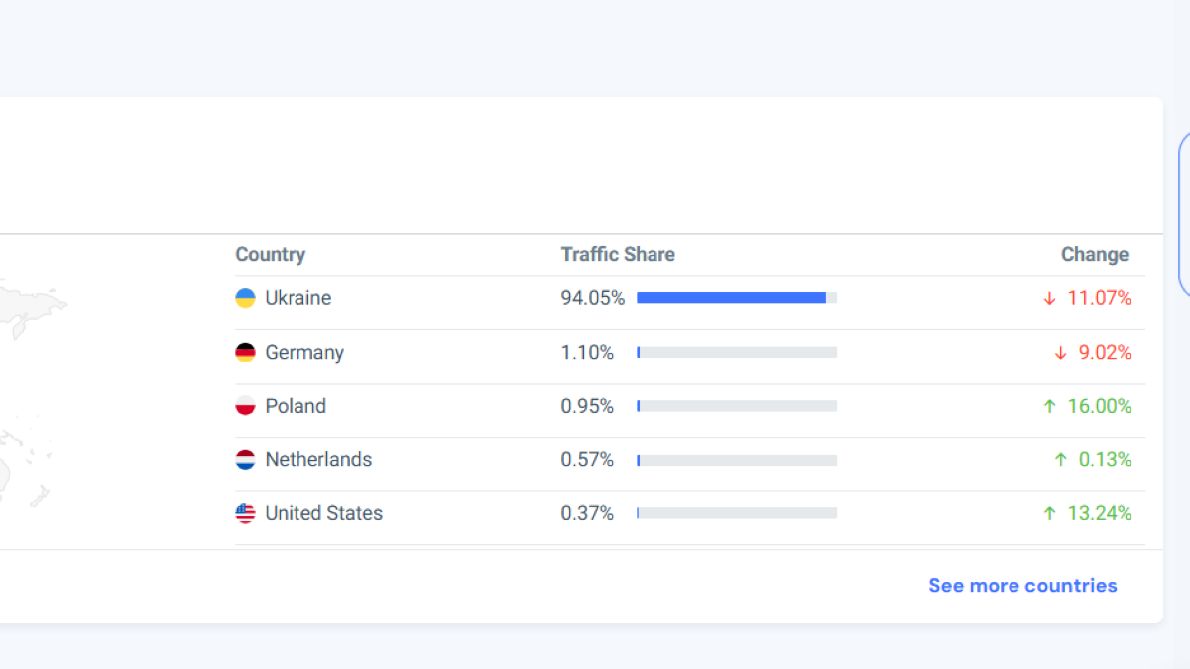
Task: Select the Ukraine country name
Action: pyautogui.click(x=297, y=298)
